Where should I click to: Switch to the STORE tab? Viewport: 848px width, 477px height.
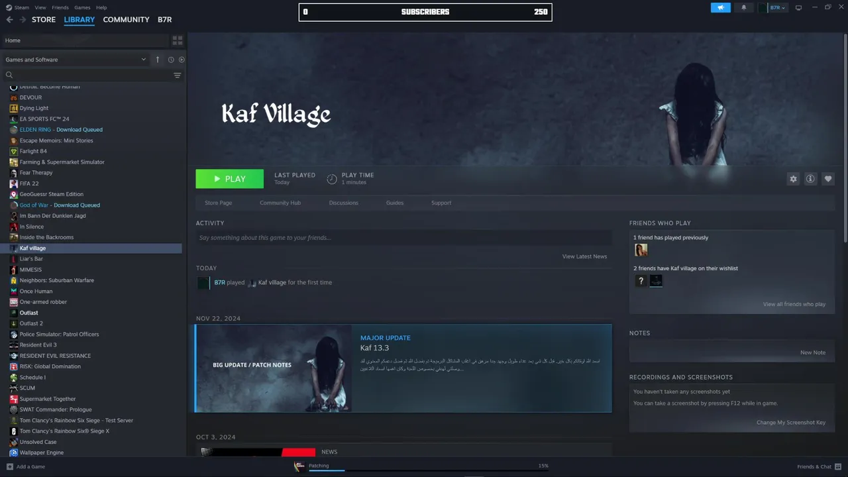pyautogui.click(x=44, y=20)
